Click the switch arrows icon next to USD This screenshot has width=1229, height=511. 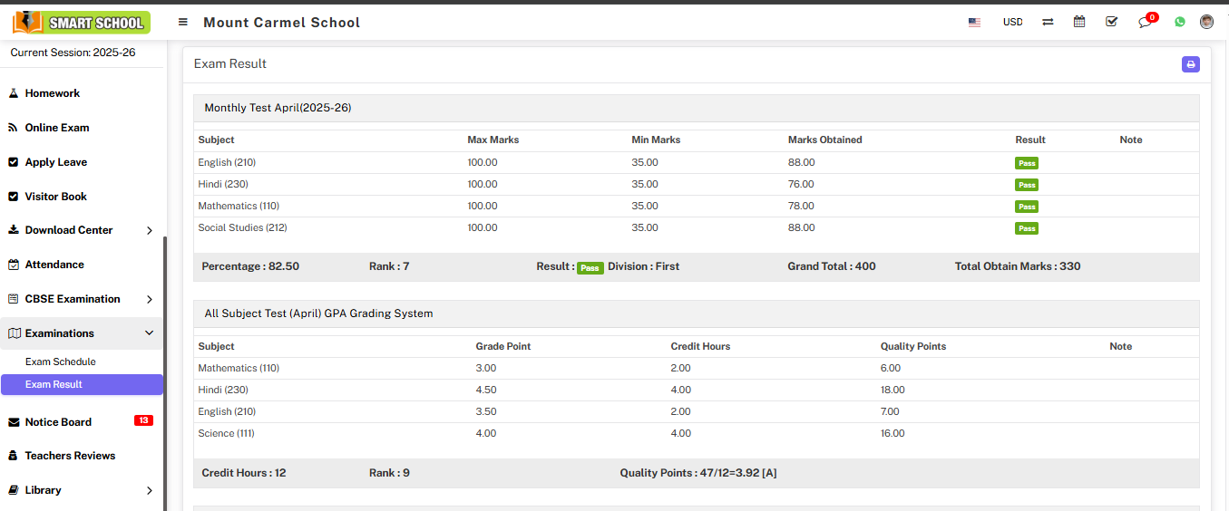(x=1048, y=22)
